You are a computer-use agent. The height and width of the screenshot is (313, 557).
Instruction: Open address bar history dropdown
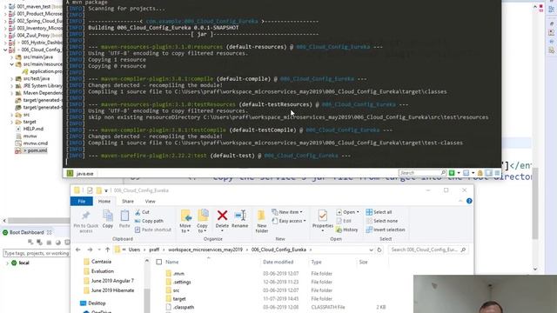click(371, 250)
